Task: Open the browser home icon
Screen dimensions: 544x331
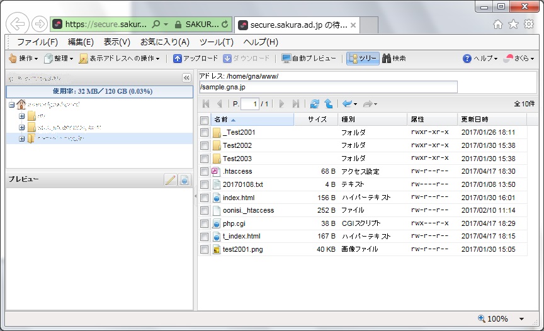Action: point(498,25)
